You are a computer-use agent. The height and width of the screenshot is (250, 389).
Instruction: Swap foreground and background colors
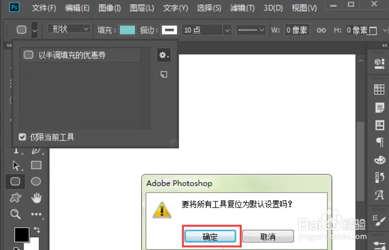[x=37, y=230]
